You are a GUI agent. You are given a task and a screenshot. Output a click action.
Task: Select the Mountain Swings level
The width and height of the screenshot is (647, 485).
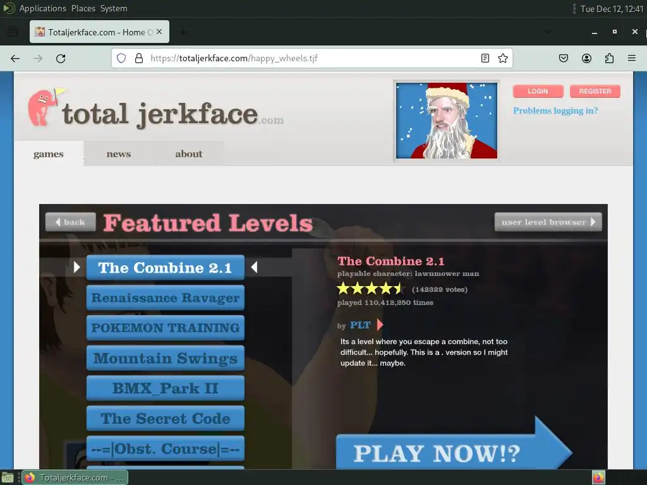point(166,358)
